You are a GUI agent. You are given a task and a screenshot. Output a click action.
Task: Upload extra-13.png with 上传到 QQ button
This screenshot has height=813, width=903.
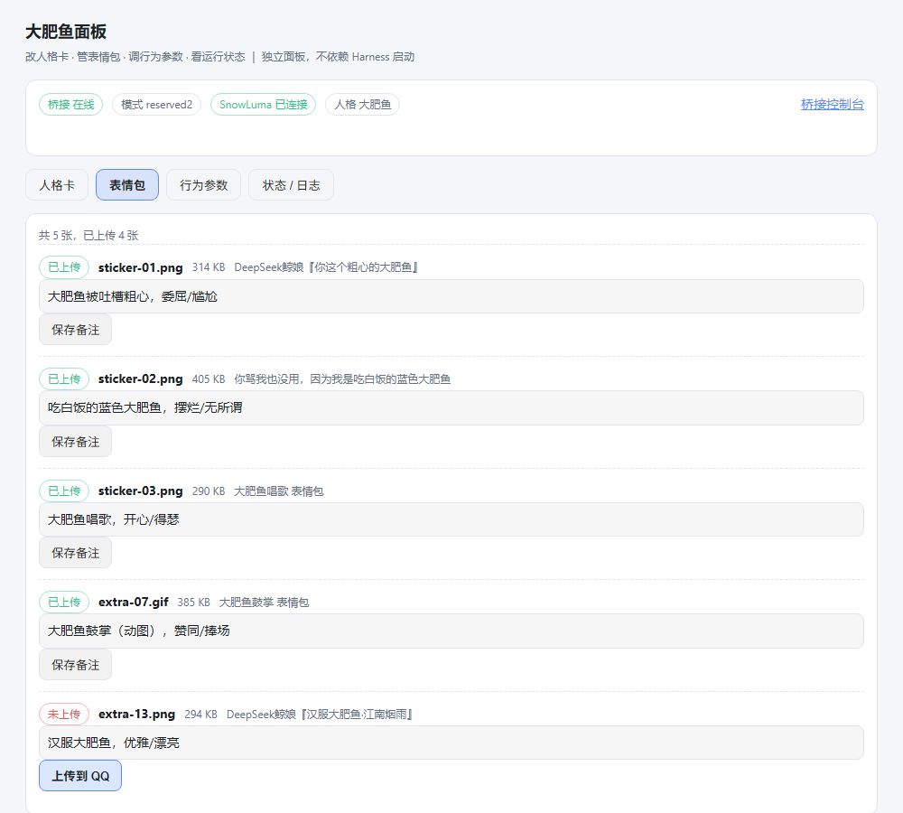[x=80, y=776]
